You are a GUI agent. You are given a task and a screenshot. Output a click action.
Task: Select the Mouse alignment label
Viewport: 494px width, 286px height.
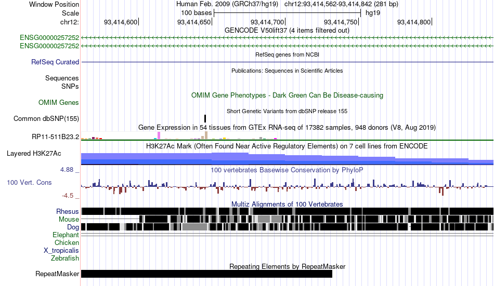tap(69, 219)
